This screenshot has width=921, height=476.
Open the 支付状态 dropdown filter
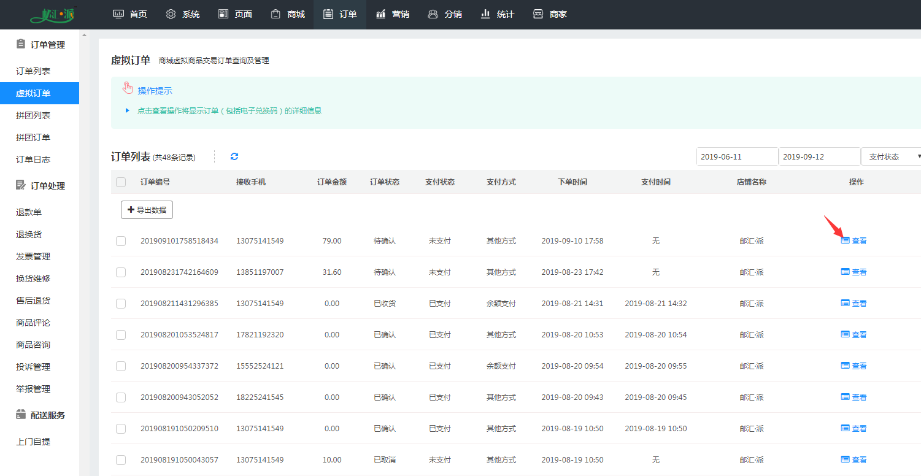[890, 156]
